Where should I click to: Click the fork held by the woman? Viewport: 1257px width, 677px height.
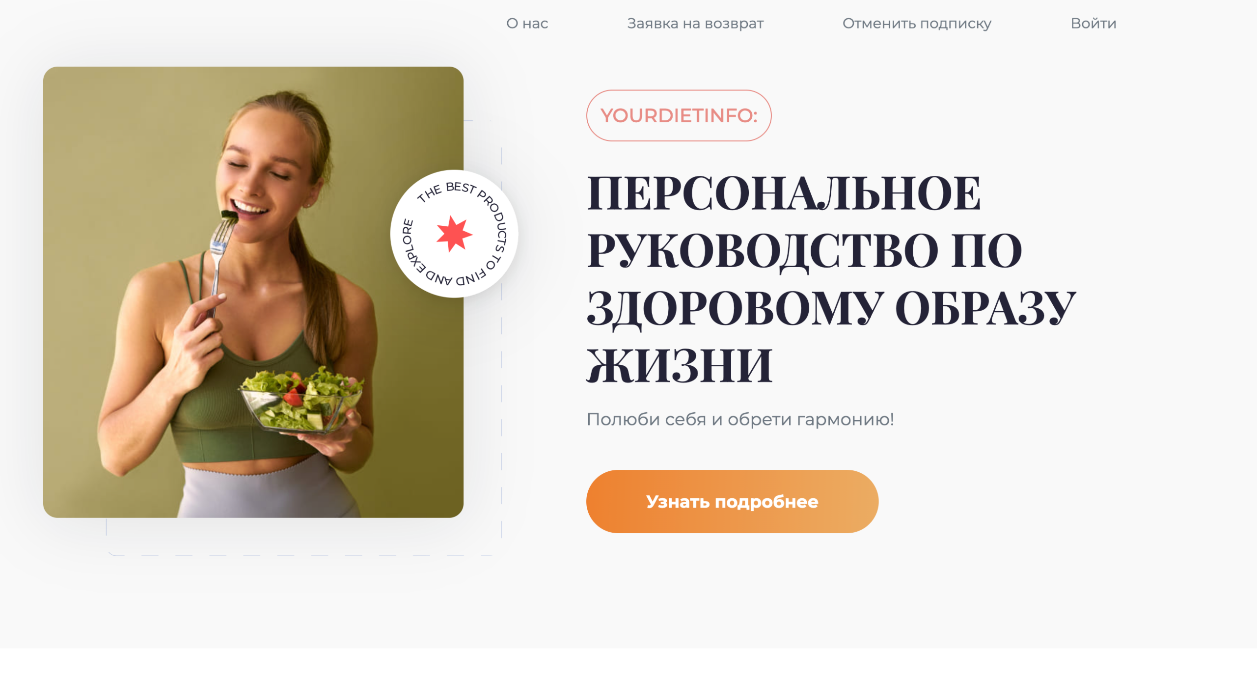pyautogui.click(x=219, y=265)
